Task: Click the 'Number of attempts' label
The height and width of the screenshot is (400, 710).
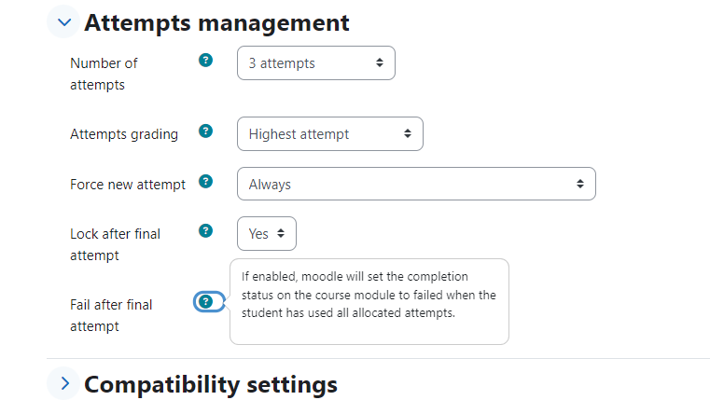Action: [104, 74]
